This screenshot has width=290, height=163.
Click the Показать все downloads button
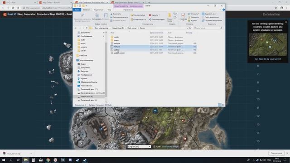tap(276, 153)
